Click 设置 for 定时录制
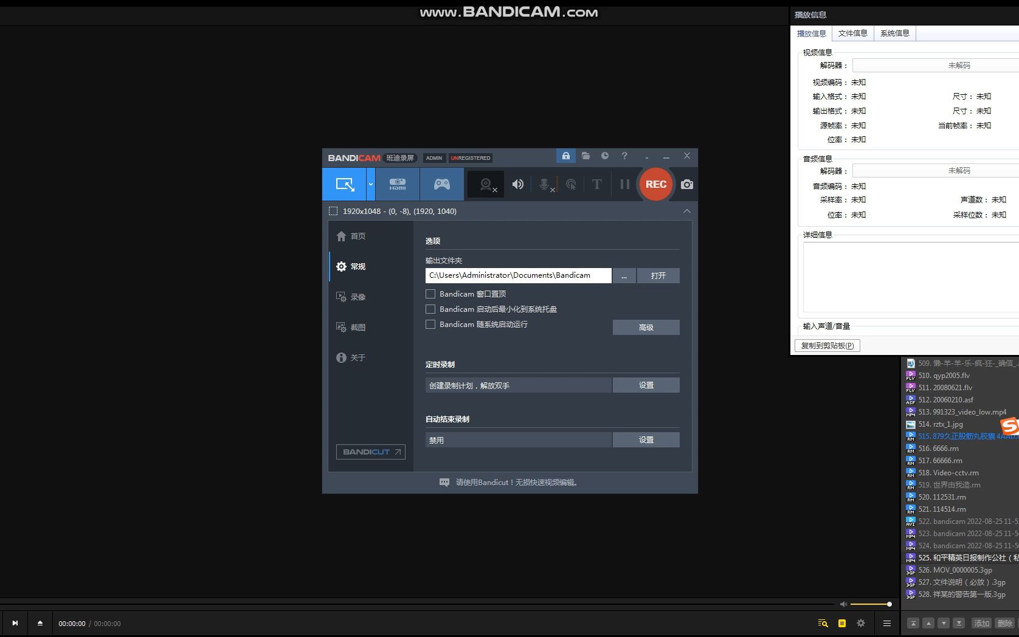This screenshot has height=637, width=1019. coord(646,385)
